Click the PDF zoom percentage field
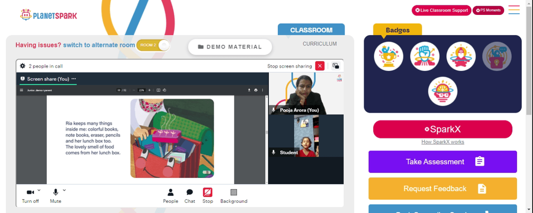This screenshot has height=213, width=533. [x=141, y=90]
